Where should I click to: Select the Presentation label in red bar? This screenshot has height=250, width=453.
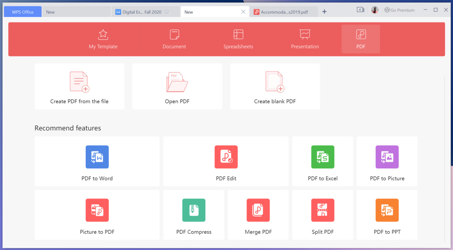[305, 47]
